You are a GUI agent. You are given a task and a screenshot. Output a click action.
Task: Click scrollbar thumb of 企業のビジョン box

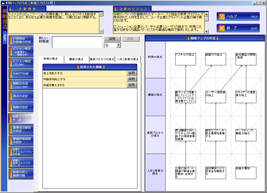(x=207, y=19)
